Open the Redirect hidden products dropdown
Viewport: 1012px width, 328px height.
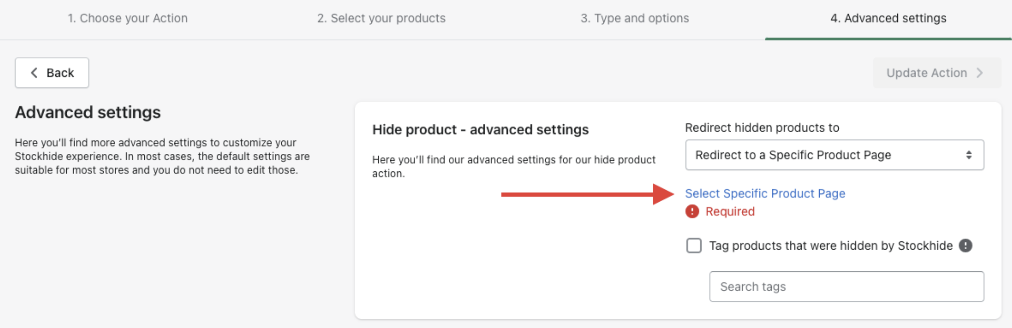[834, 155]
